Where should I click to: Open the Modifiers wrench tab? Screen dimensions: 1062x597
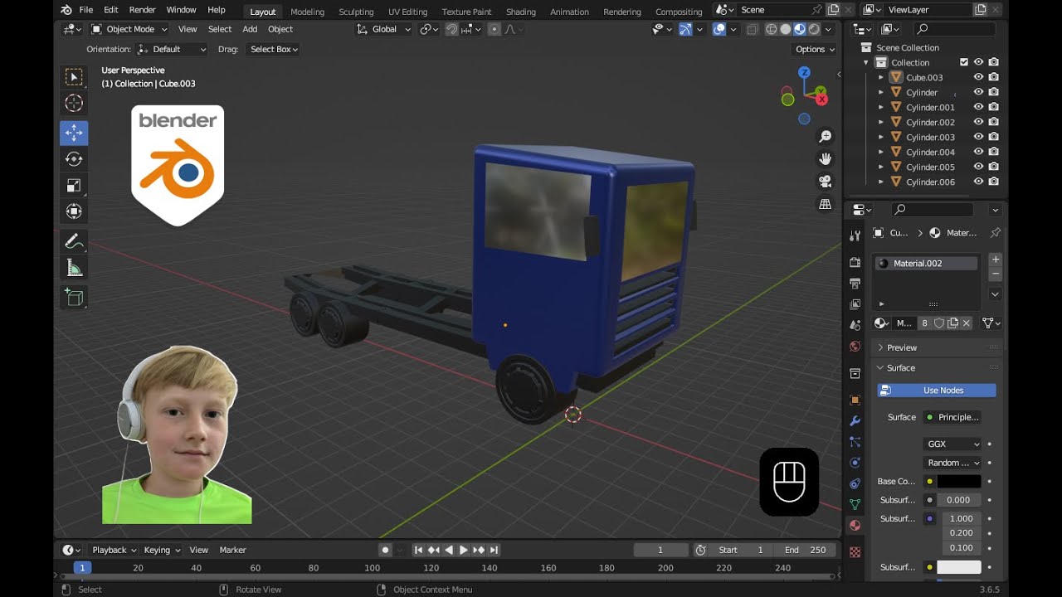[x=855, y=420]
